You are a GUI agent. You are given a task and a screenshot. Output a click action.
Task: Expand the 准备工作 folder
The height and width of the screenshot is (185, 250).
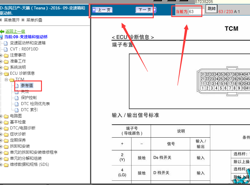click(1, 61)
